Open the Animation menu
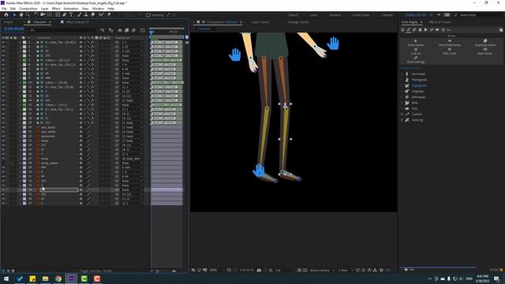This screenshot has width=505, height=284. tap(71, 9)
